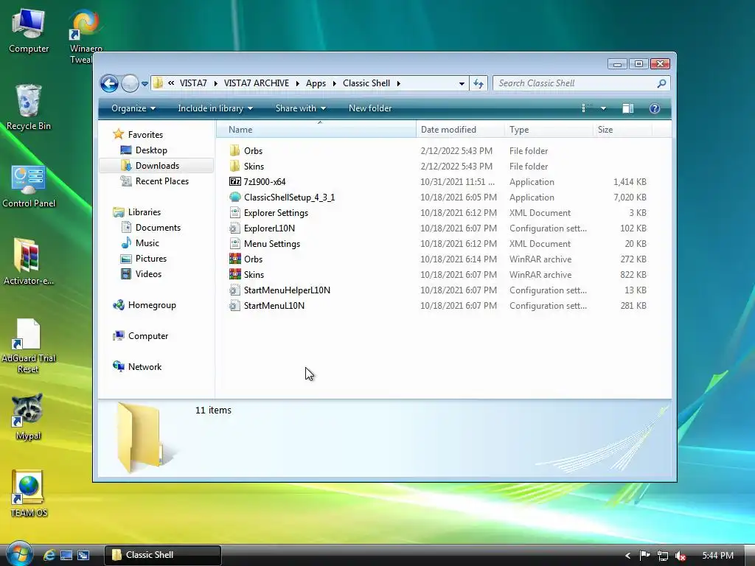The width and height of the screenshot is (755, 566).
Task: Change the view with the views icon
Action: tap(586, 108)
